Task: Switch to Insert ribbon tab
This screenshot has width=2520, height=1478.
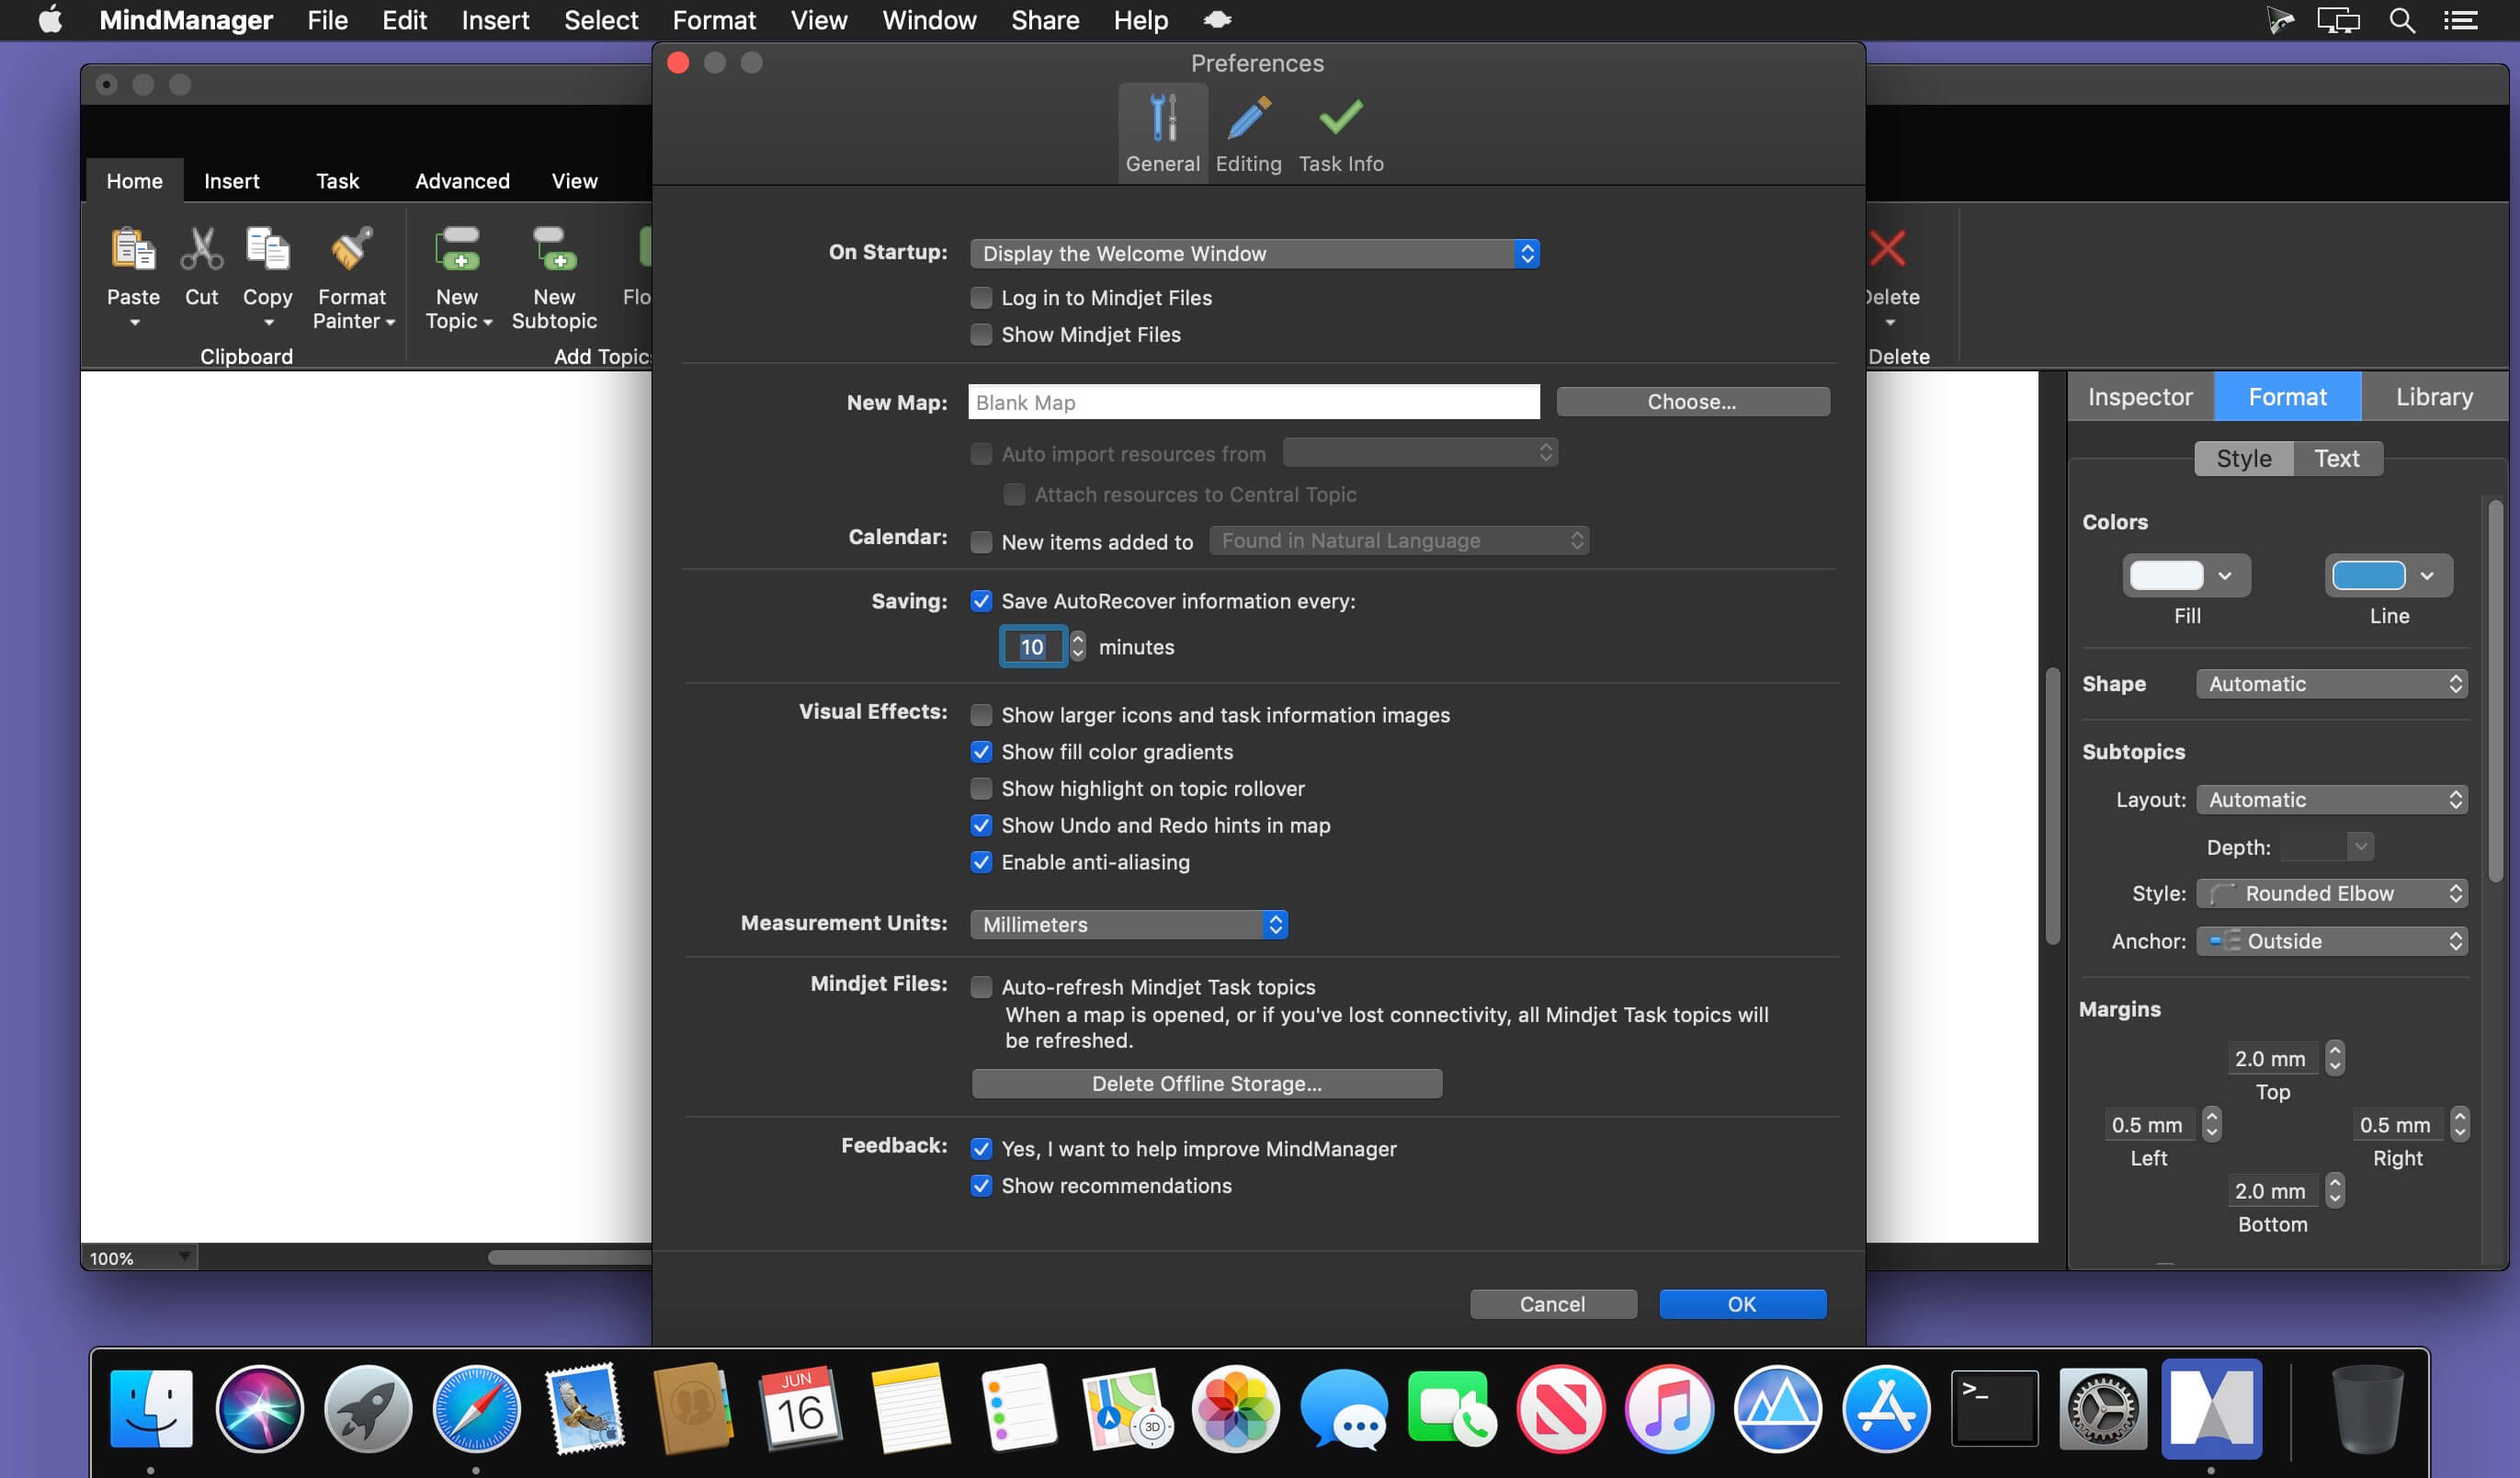Action: coord(231,181)
